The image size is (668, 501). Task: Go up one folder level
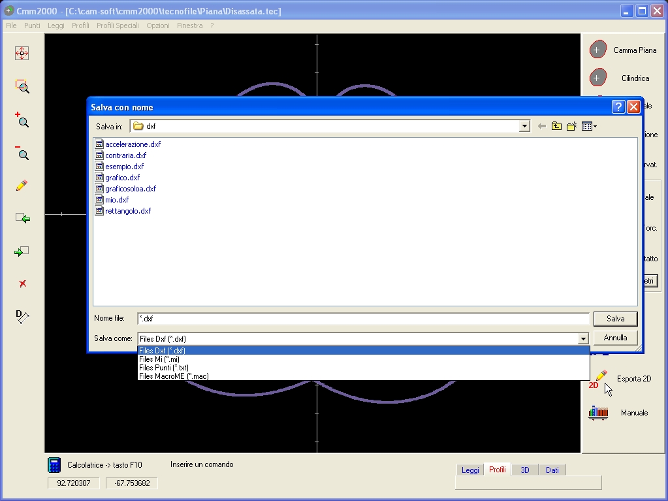pos(556,126)
